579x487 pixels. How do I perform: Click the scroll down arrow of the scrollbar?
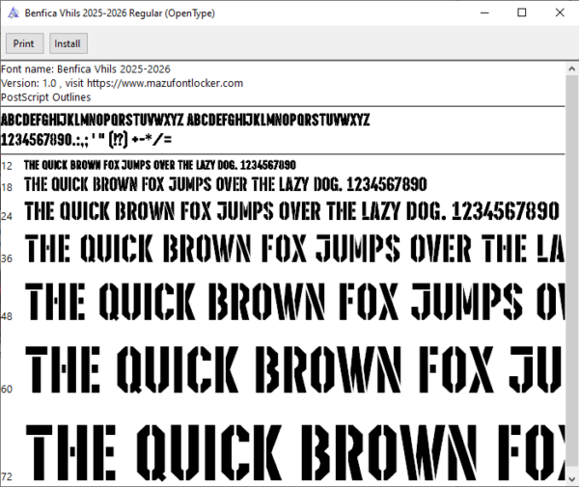click(x=571, y=479)
